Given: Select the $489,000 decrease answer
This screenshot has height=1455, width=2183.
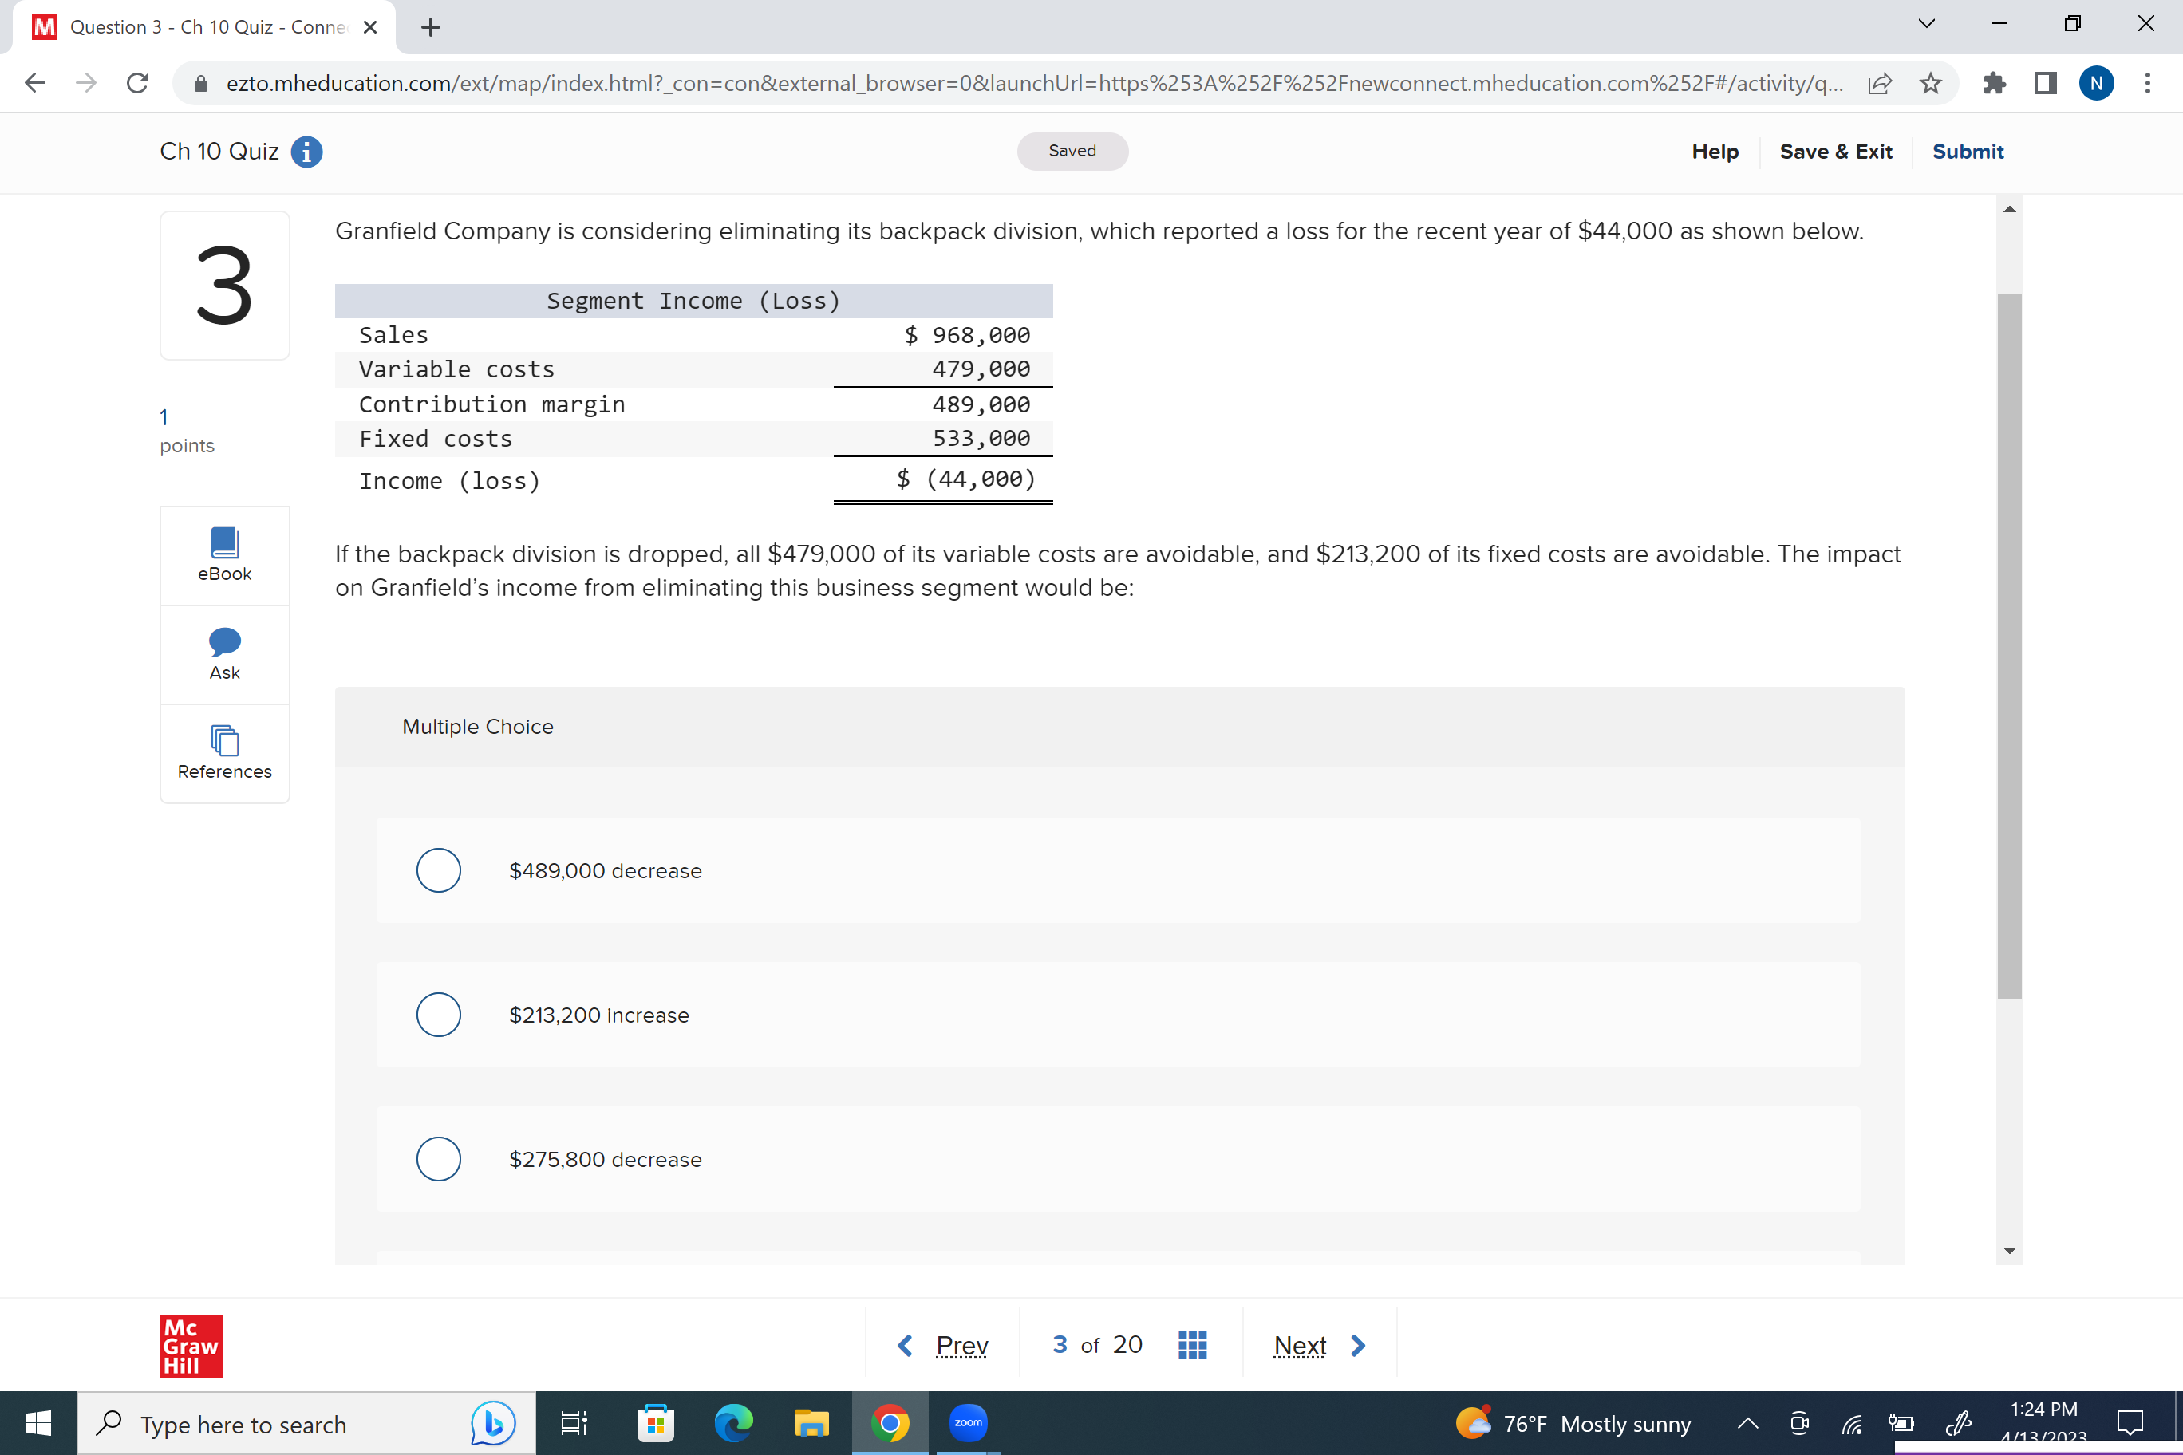Looking at the screenshot, I should coord(438,869).
